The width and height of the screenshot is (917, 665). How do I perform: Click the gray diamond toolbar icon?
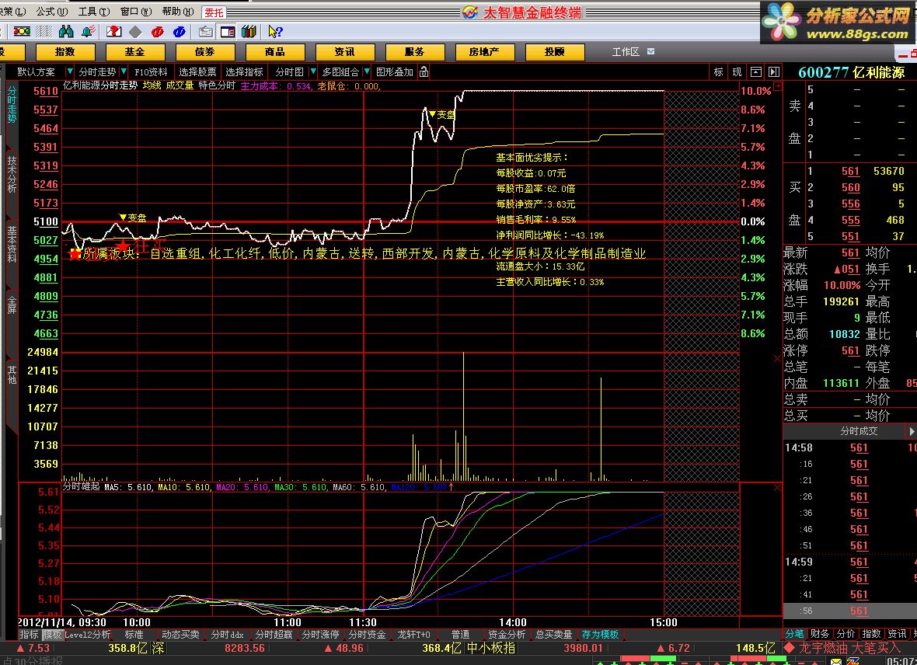(136, 32)
